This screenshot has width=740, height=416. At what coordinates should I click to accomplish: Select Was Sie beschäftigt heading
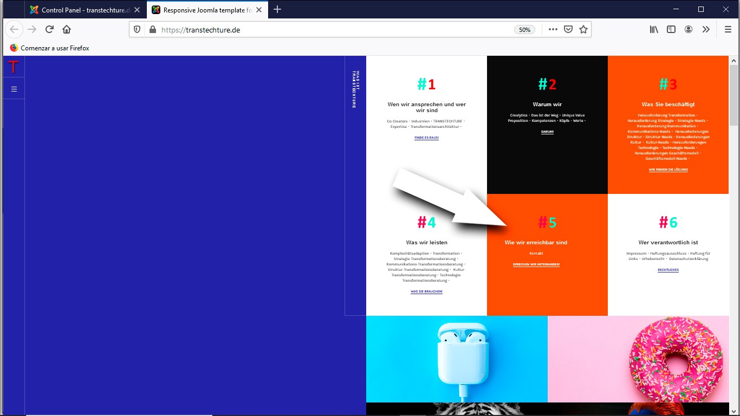[668, 105]
